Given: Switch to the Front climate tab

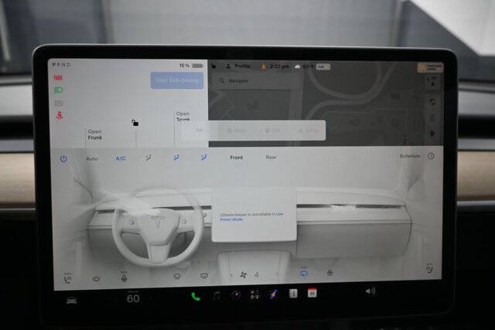Looking at the screenshot, I should pyautogui.click(x=237, y=157).
